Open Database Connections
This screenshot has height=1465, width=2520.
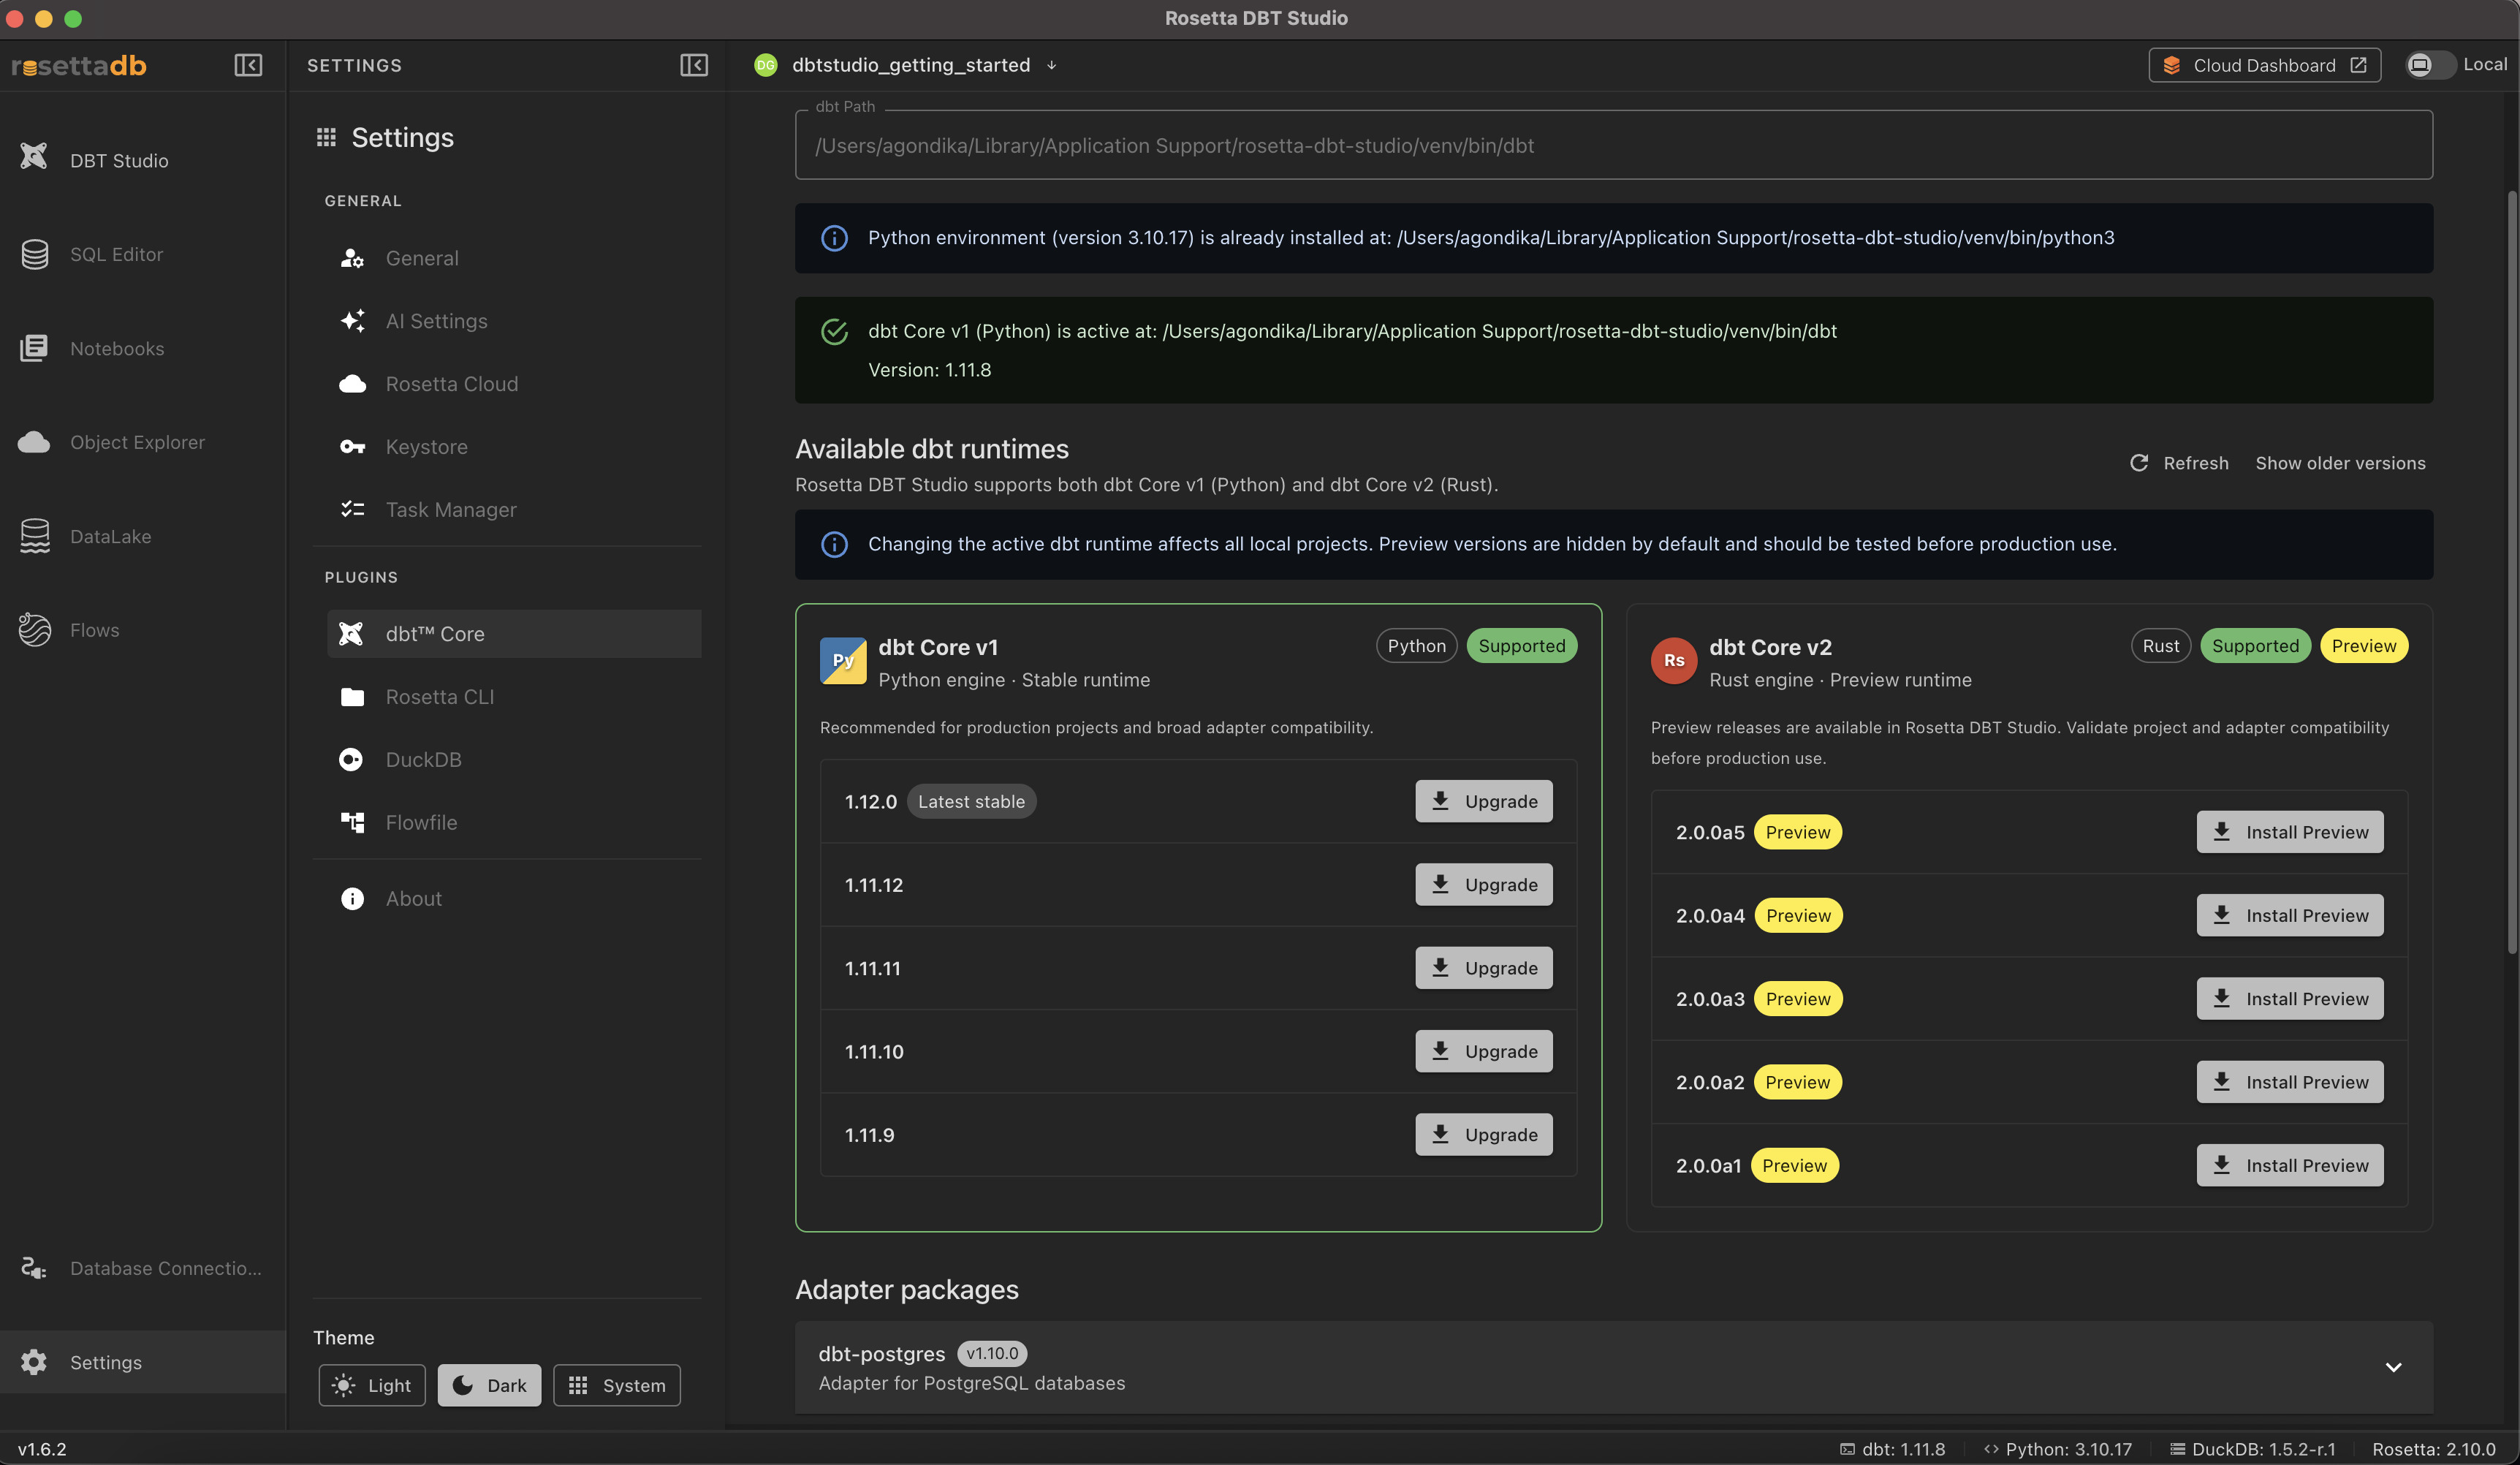tap(143, 1268)
